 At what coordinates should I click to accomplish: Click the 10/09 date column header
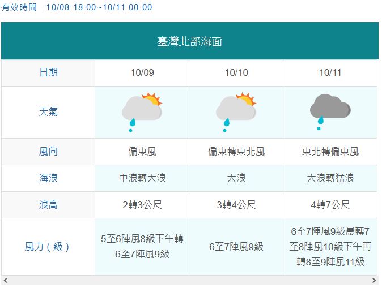pos(142,73)
